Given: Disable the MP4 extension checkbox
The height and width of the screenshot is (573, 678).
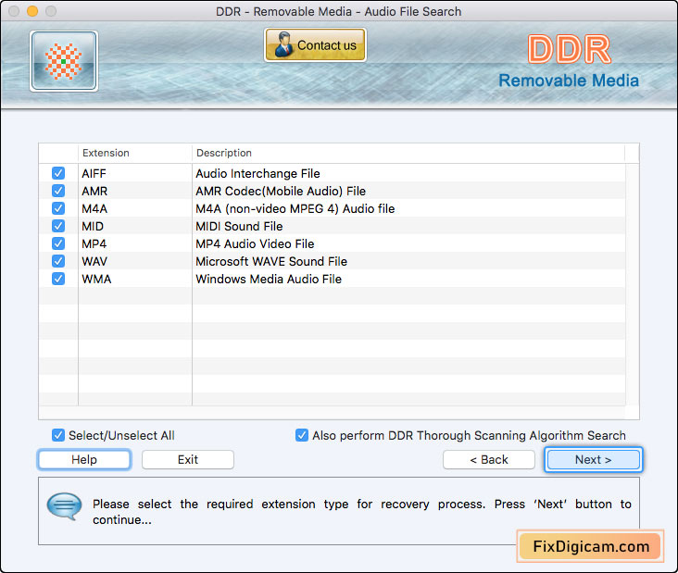Looking at the screenshot, I should click(58, 243).
